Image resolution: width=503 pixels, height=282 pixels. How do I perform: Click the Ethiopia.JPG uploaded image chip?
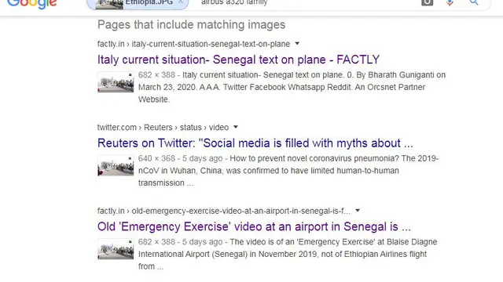click(138, 3)
